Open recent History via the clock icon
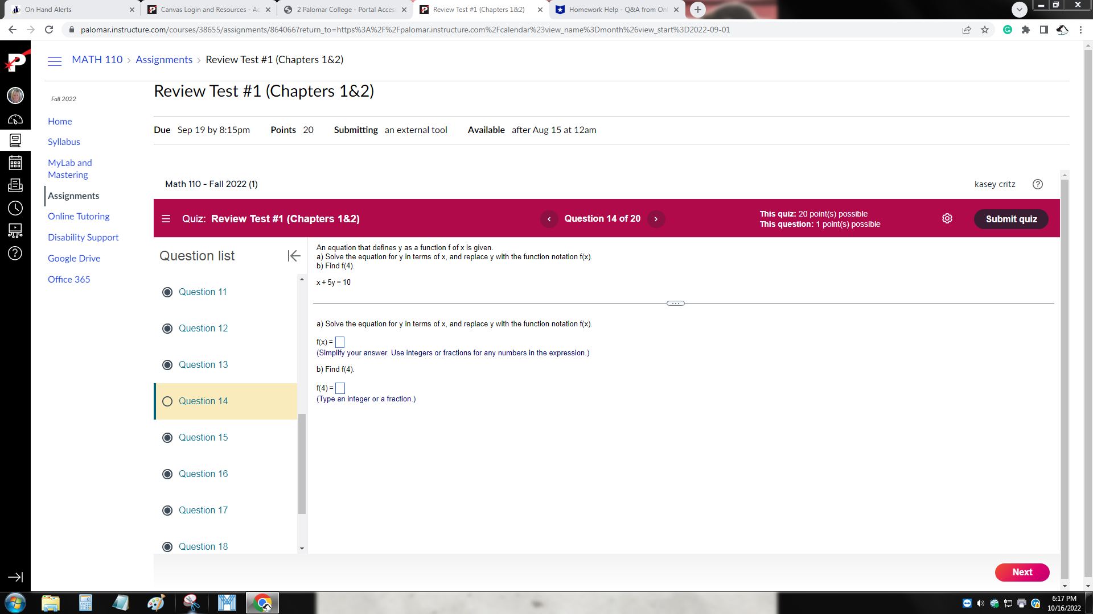The height and width of the screenshot is (614, 1093). click(x=15, y=208)
